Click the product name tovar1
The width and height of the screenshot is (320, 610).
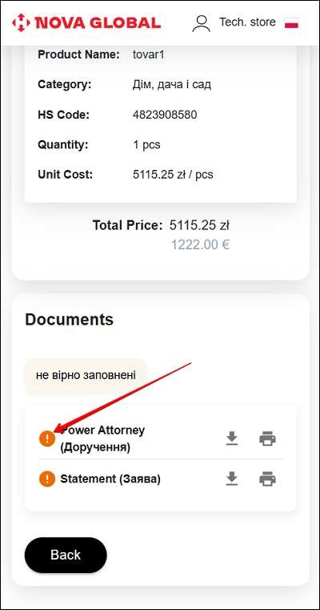coord(148,55)
